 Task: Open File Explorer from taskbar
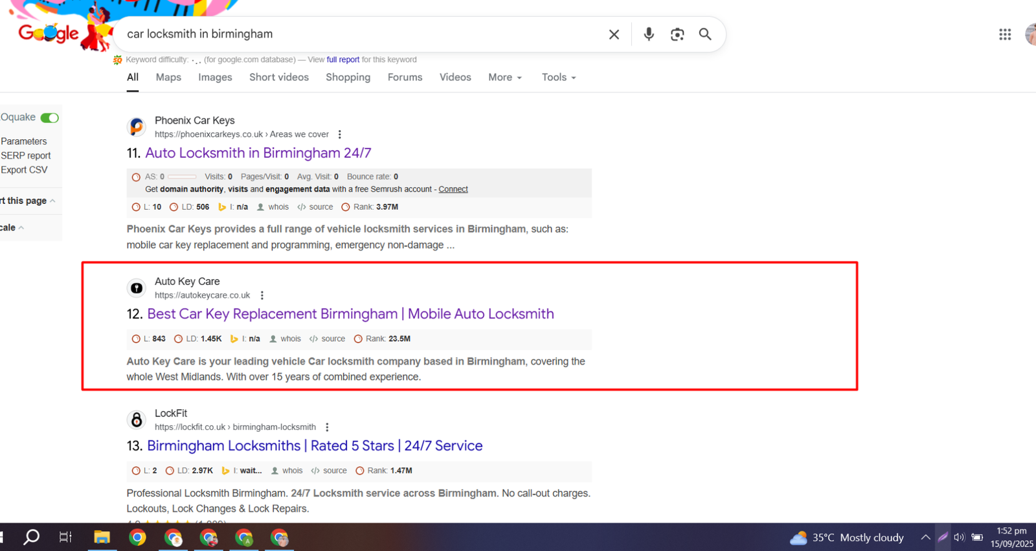click(102, 537)
